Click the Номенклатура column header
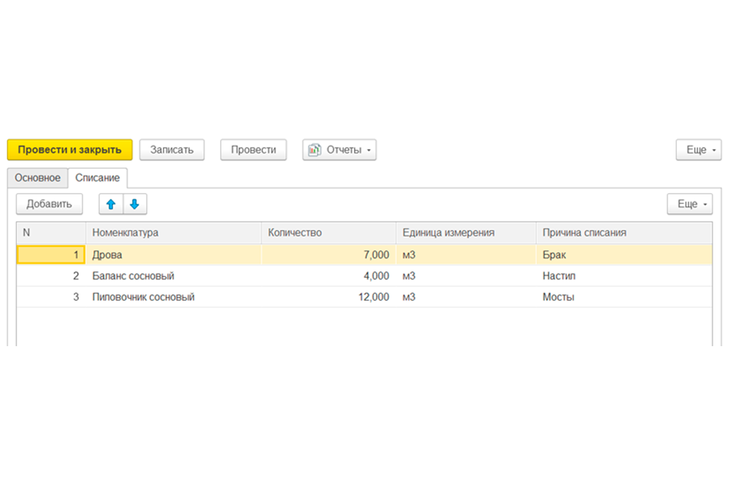This screenshot has height=482, width=730. [173, 232]
